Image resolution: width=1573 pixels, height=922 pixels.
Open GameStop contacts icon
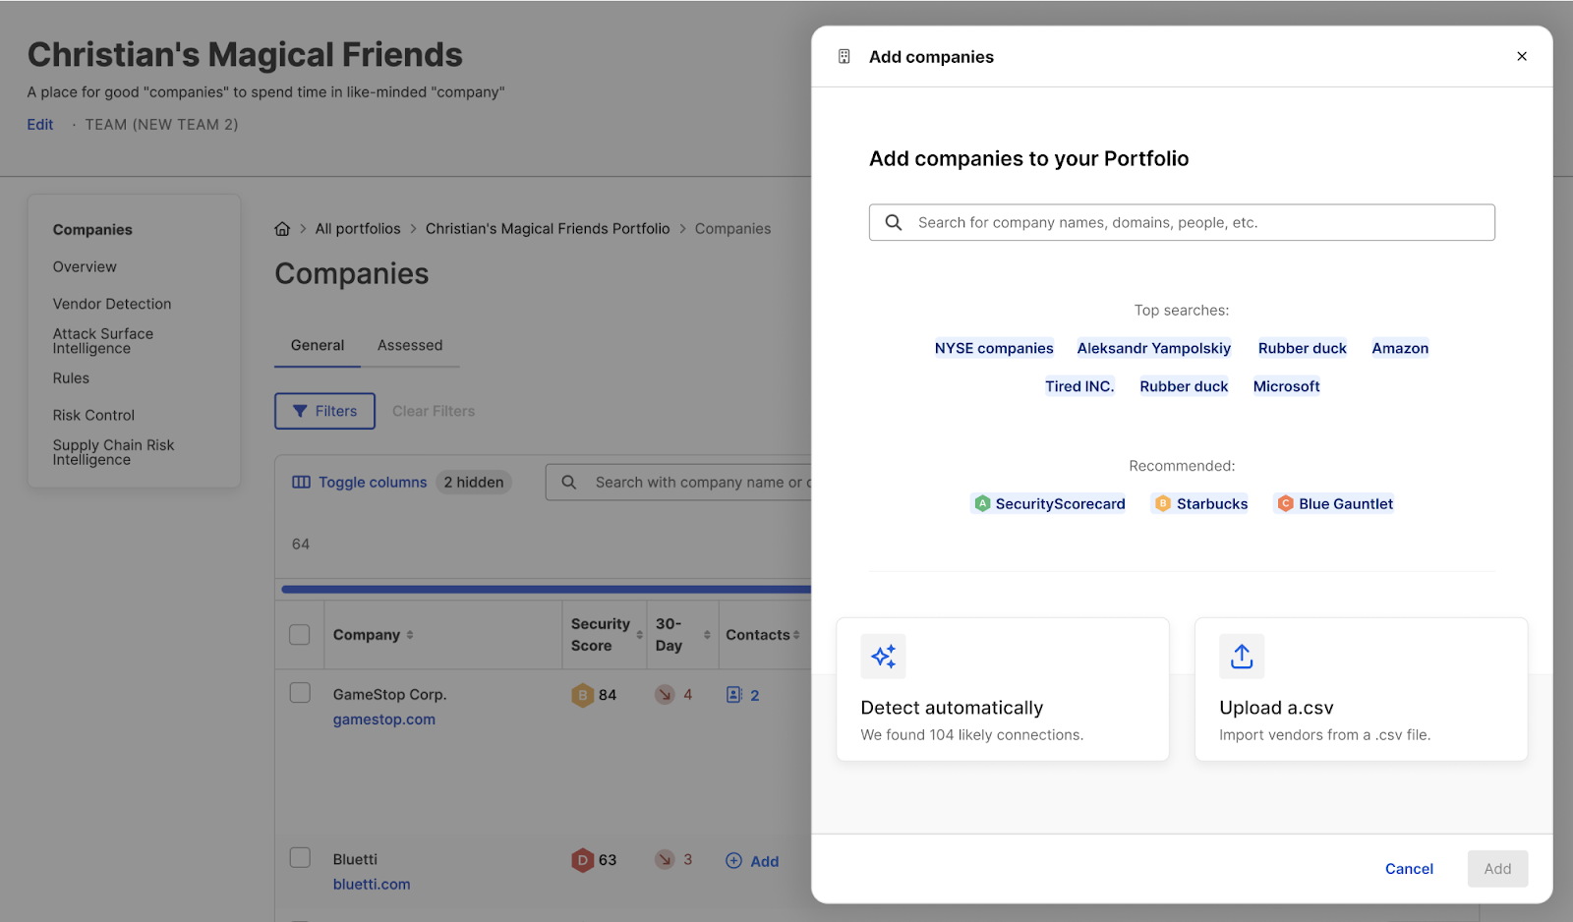pos(734,695)
